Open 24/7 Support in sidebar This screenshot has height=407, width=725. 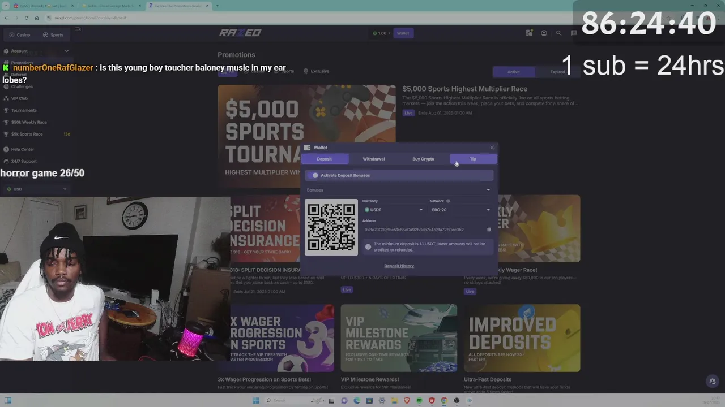[24, 161]
